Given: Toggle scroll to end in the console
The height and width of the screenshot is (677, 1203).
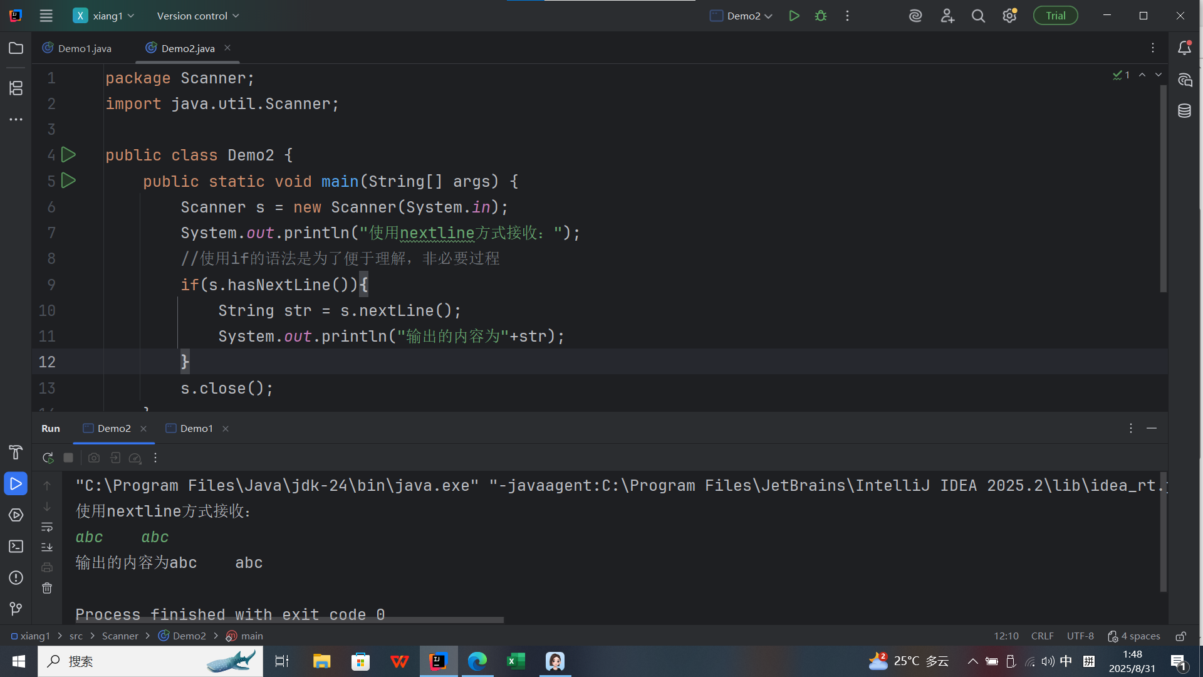Looking at the screenshot, I should click(47, 547).
